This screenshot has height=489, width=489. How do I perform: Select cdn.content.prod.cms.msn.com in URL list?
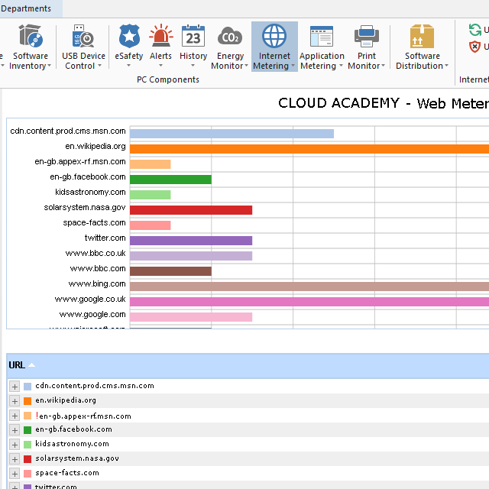(x=95, y=386)
